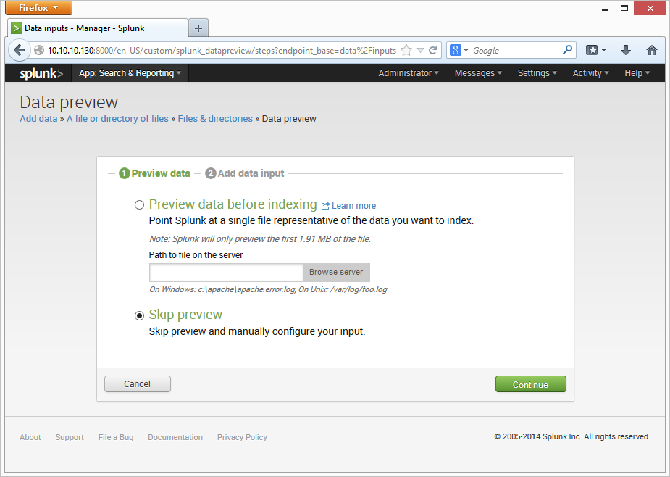670x477 pixels.
Task: Open search engine selector dropdown arrow
Action: click(x=466, y=51)
